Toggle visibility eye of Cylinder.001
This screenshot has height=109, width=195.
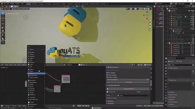click(x=191, y=45)
